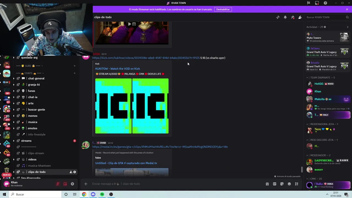Viewport: 352px width, 198px height.
Task: Select the arte channel
Action: click(x=46, y=103)
